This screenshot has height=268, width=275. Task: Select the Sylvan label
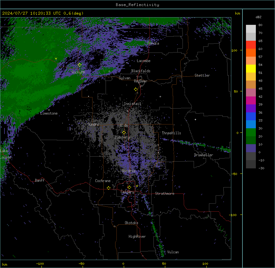(124, 78)
